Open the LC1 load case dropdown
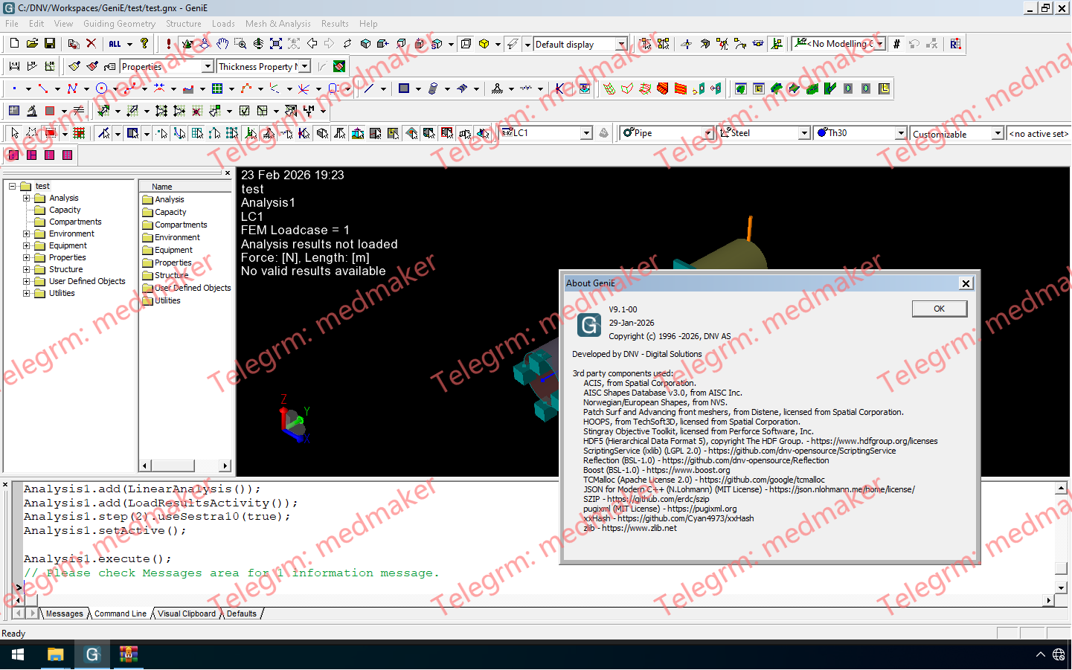This screenshot has height=670, width=1072. 586,133
